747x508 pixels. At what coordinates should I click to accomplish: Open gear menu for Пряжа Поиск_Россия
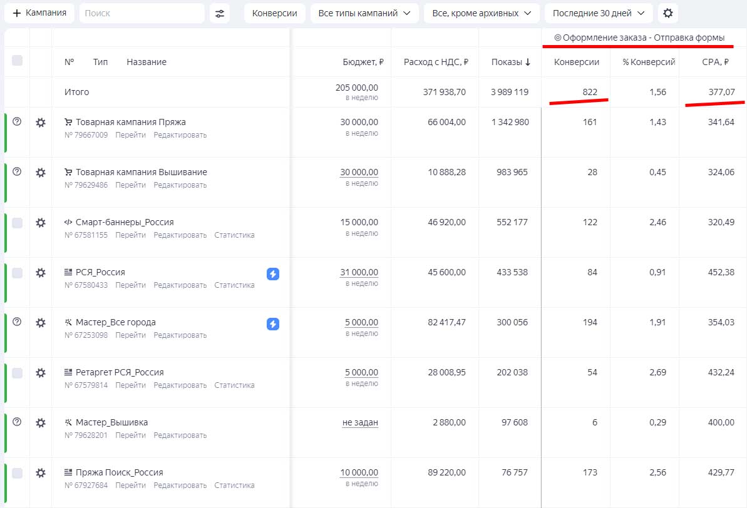41,473
